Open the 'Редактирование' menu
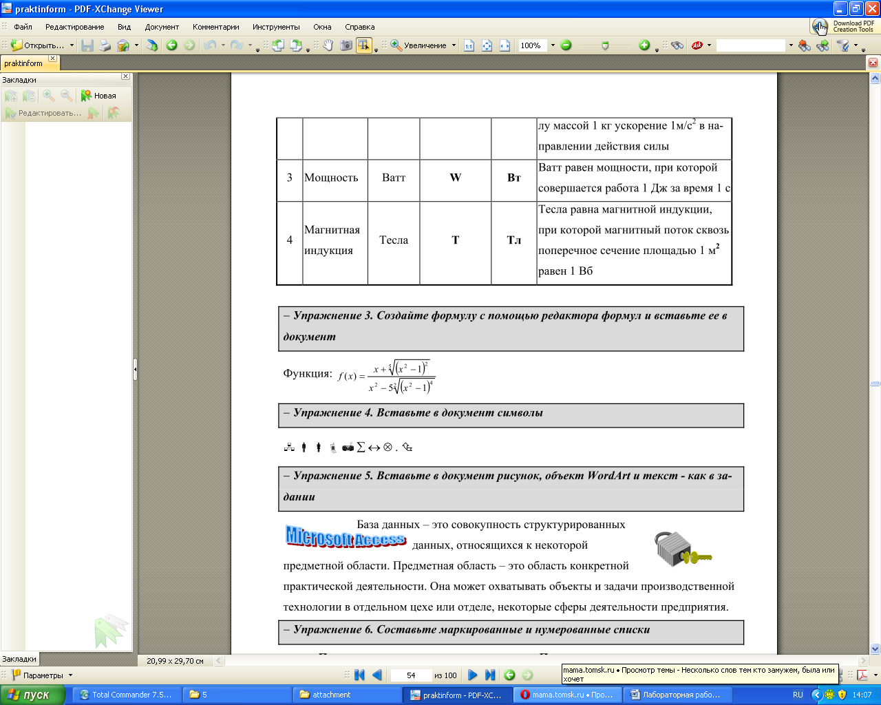 pyautogui.click(x=75, y=27)
